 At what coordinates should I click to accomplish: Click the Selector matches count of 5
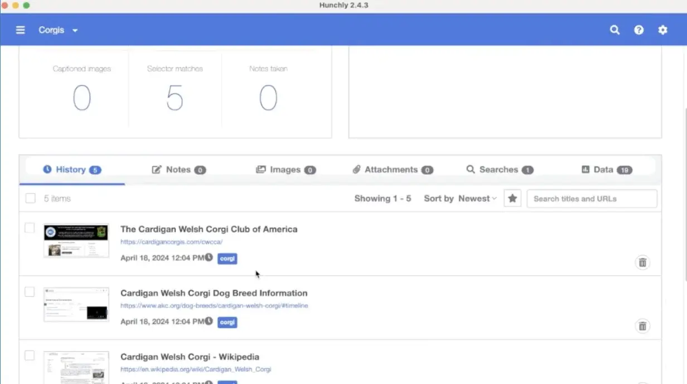coord(175,97)
